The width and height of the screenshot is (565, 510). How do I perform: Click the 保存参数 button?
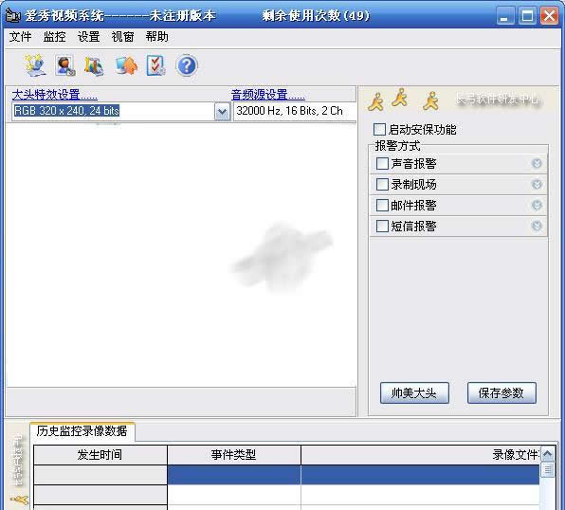[501, 392]
